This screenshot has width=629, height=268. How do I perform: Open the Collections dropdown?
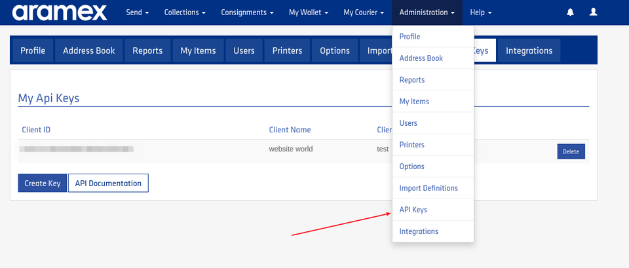pos(185,12)
